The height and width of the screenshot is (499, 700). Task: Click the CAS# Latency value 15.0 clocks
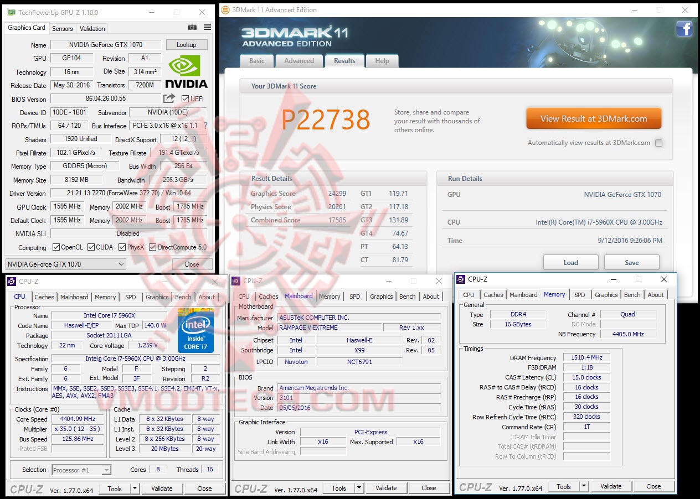(x=586, y=377)
